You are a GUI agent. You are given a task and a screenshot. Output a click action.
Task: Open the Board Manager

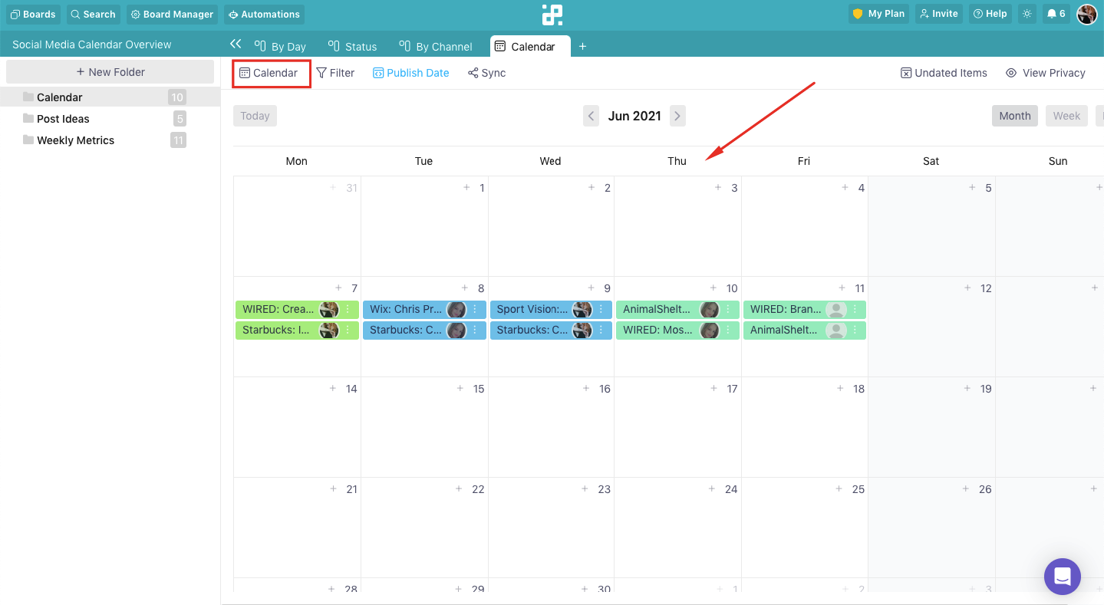click(x=173, y=14)
